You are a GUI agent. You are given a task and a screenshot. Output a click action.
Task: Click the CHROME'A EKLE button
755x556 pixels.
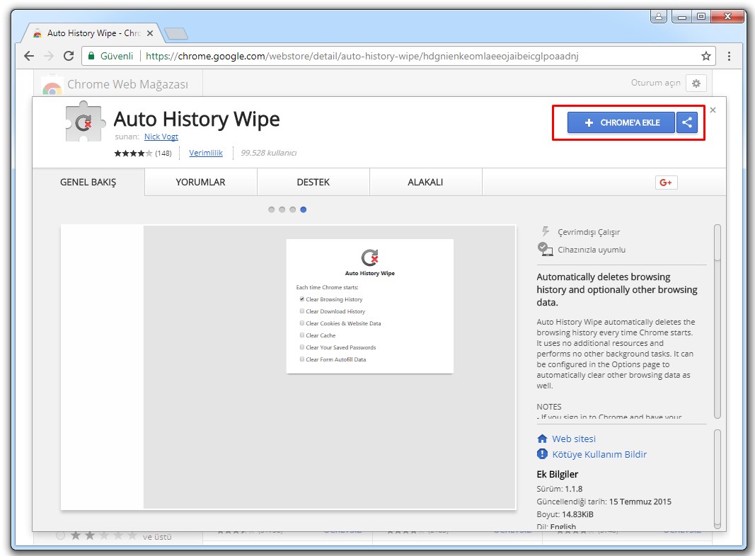(x=621, y=122)
